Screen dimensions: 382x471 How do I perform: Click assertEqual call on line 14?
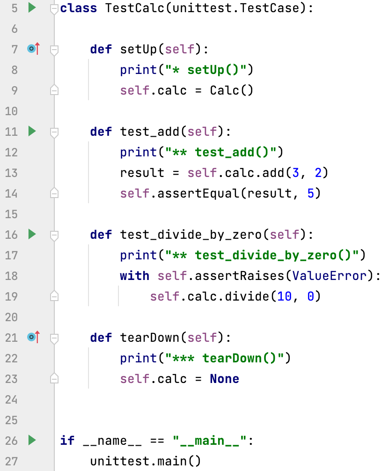coord(198,193)
